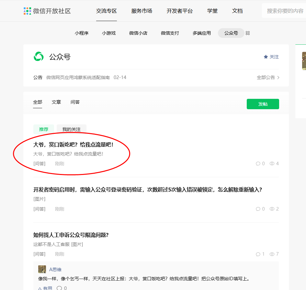
Task: Open the 文档 menu item
Action: tap(237, 11)
